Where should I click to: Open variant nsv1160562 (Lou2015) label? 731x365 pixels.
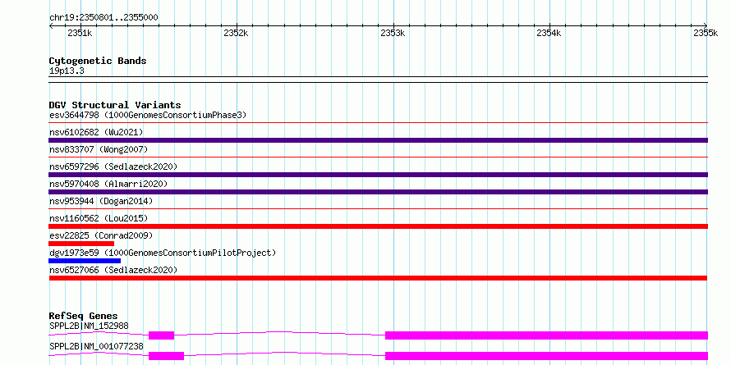pyautogui.click(x=99, y=218)
